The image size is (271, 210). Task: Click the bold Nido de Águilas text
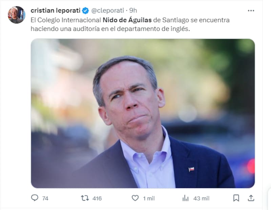click(127, 20)
